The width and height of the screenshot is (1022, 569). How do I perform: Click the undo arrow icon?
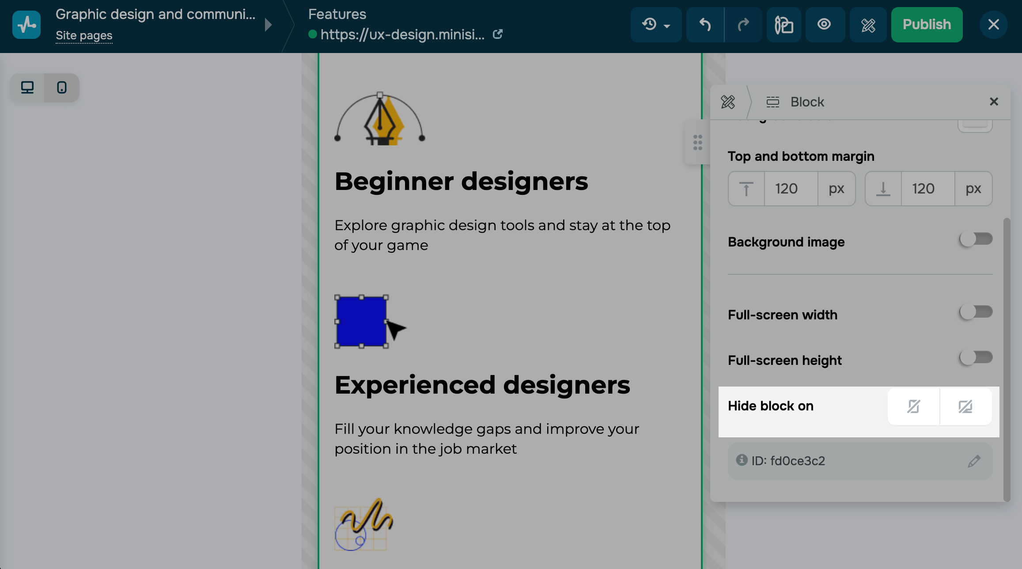[705, 25]
